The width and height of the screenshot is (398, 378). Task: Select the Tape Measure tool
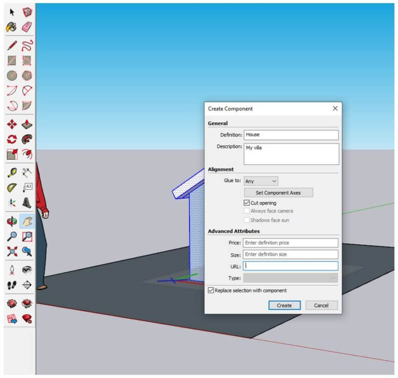tap(12, 172)
